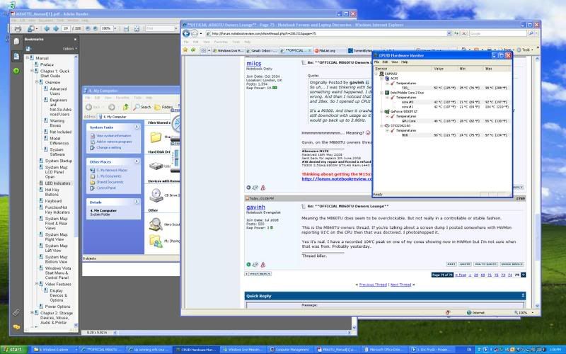This screenshot has width=566, height=354.
Task: Select the Preface bookmark
Action: 47,64
